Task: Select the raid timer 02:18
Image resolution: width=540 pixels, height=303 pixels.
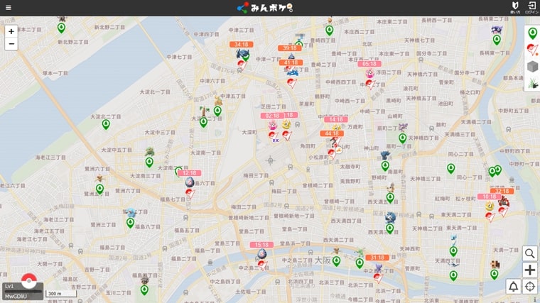Action: [x=272, y=116]
